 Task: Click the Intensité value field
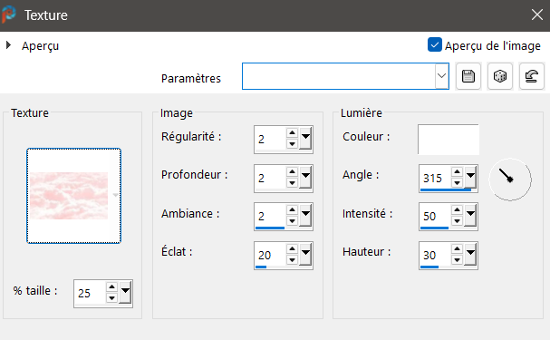(435, 216)
